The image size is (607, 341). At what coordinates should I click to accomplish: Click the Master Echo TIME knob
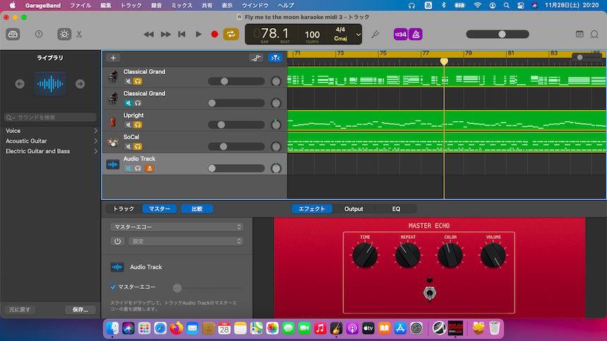[365, 256]
